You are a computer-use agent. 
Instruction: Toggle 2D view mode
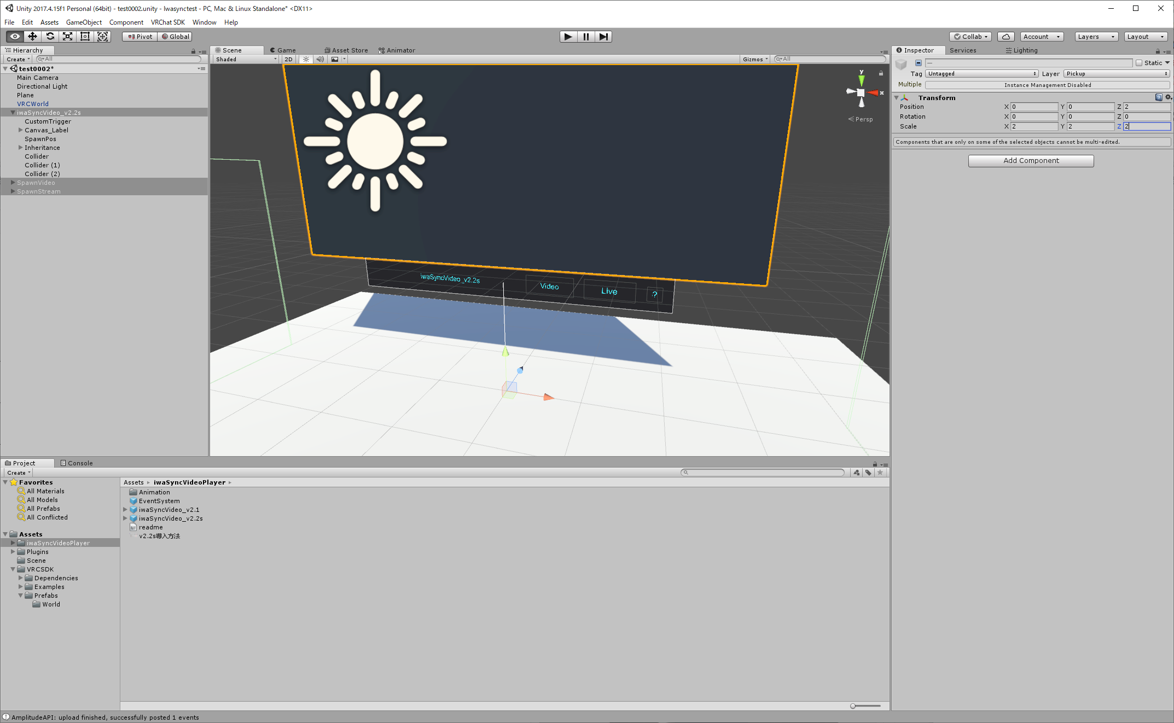point(288,59)
